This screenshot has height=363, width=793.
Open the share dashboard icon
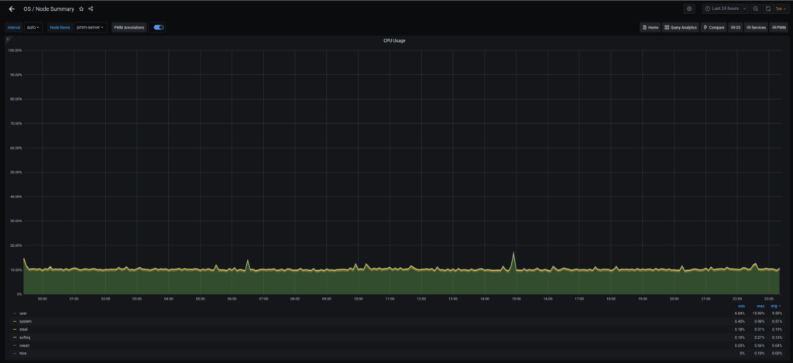[91, 9]
